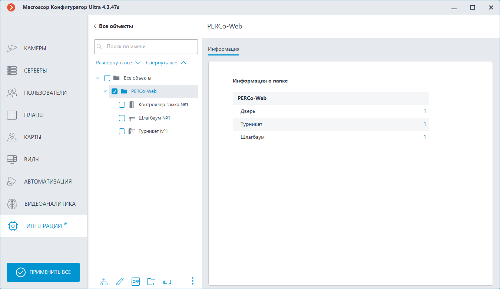The height and width of the screenshot is (289, 500).
Task: Click the magnifier icon in search field
Action: (x=99, y=47)
